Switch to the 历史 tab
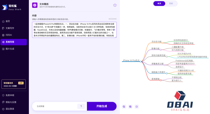The height and width of the screenshot is (114, 210). coord(171,3)
